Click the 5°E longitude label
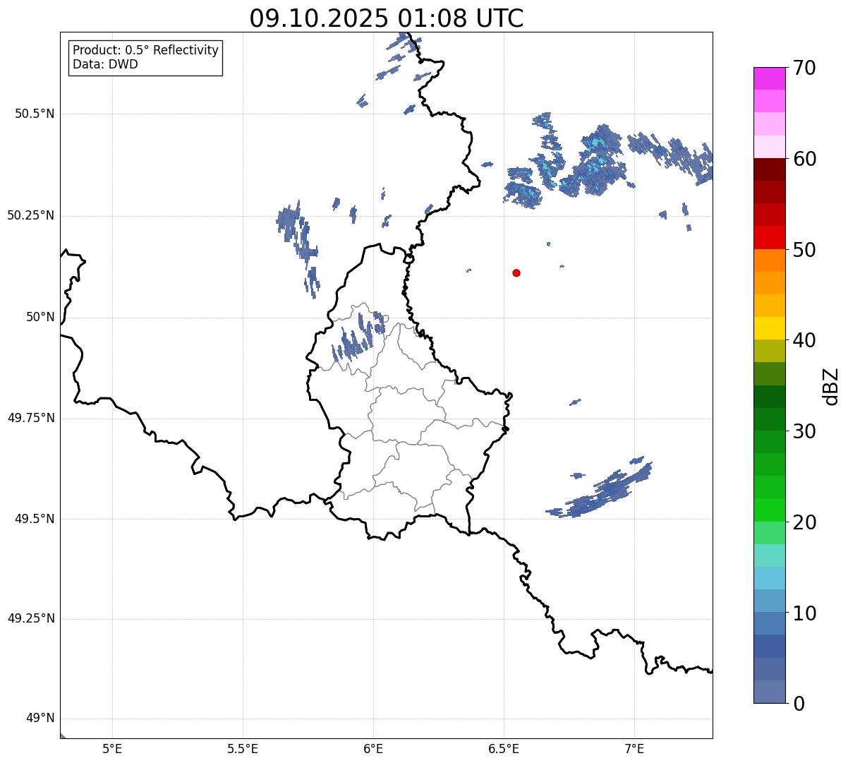 pyautogui.click(x=112, y=748)
